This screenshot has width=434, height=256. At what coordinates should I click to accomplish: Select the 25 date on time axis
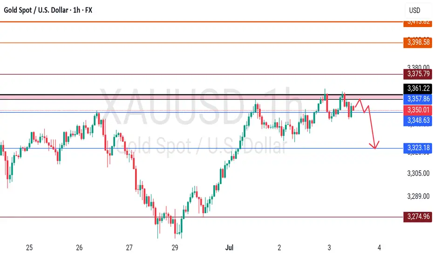29,248
